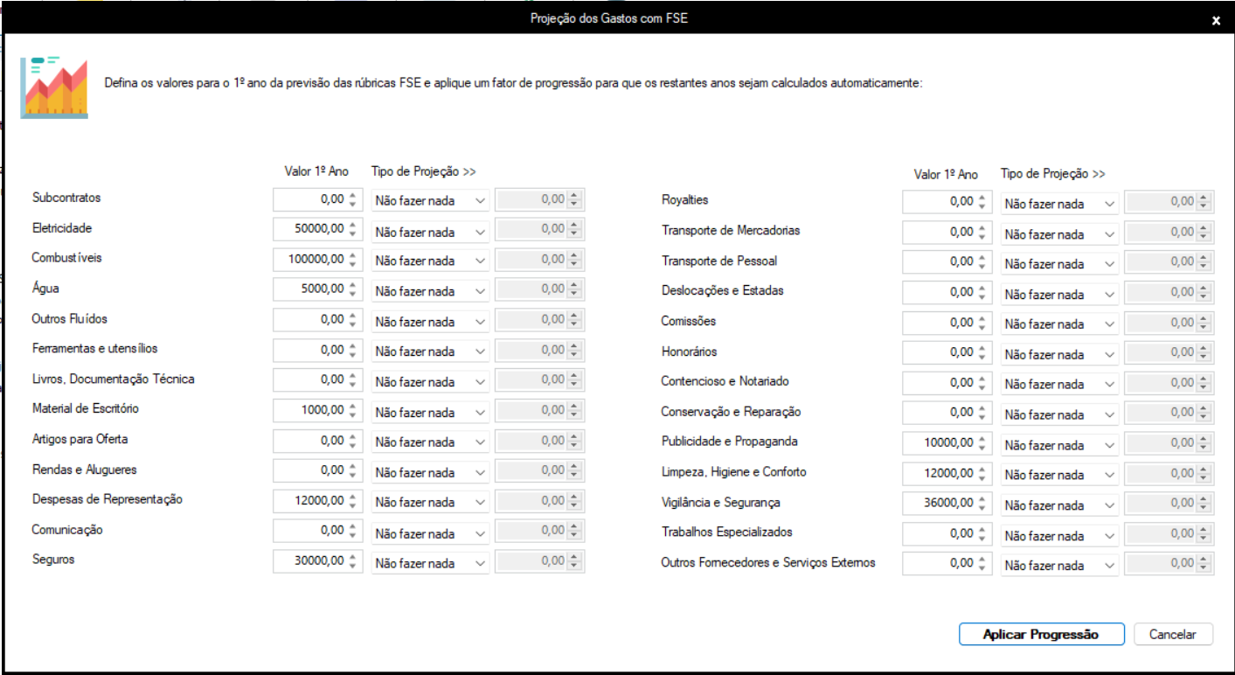Screen dimensions: 1235x675
Task: Open projection type dropdown for Honorários
Action: pos(1059,354)
